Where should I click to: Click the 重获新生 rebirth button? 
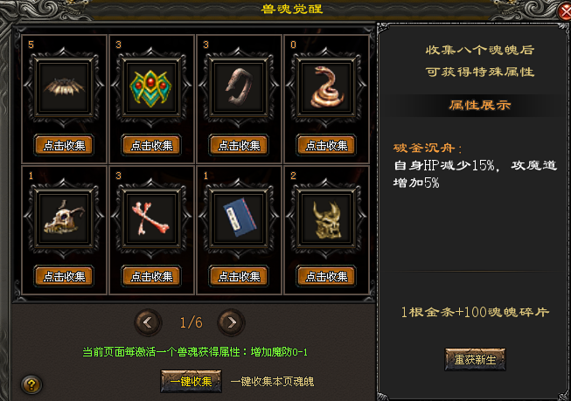coord(475,360)
